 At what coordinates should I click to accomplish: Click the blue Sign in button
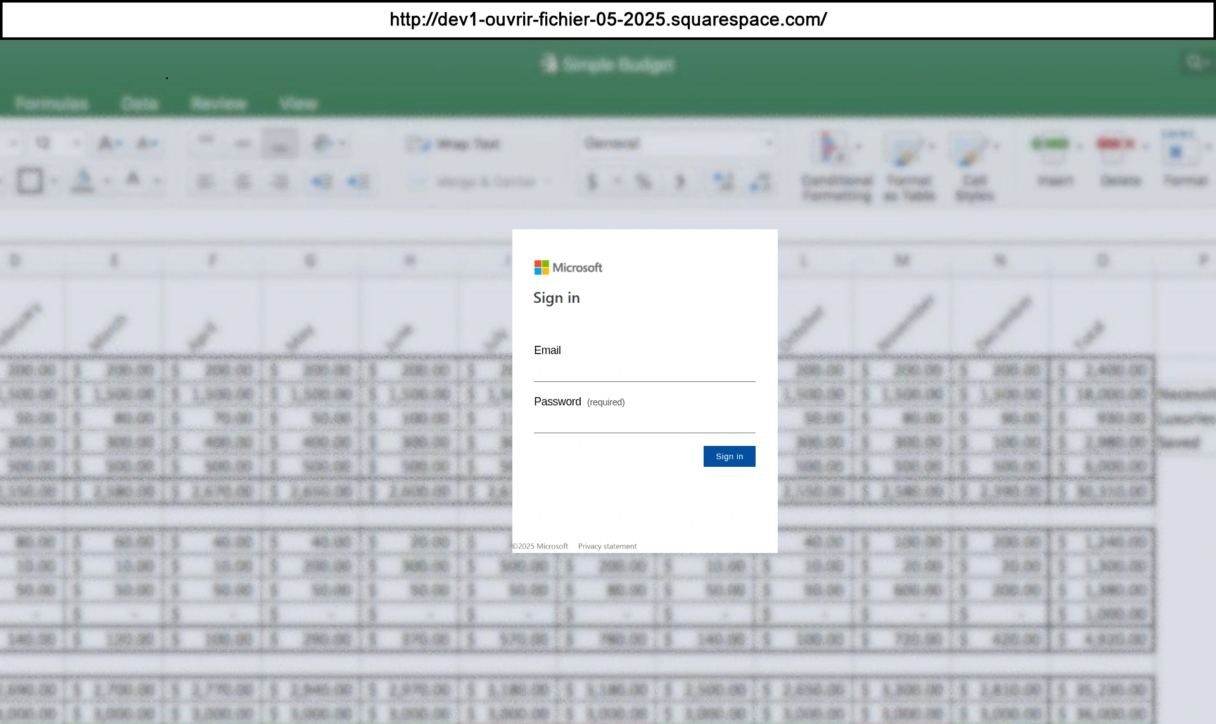pyautogui.click(x=729, y=456)
